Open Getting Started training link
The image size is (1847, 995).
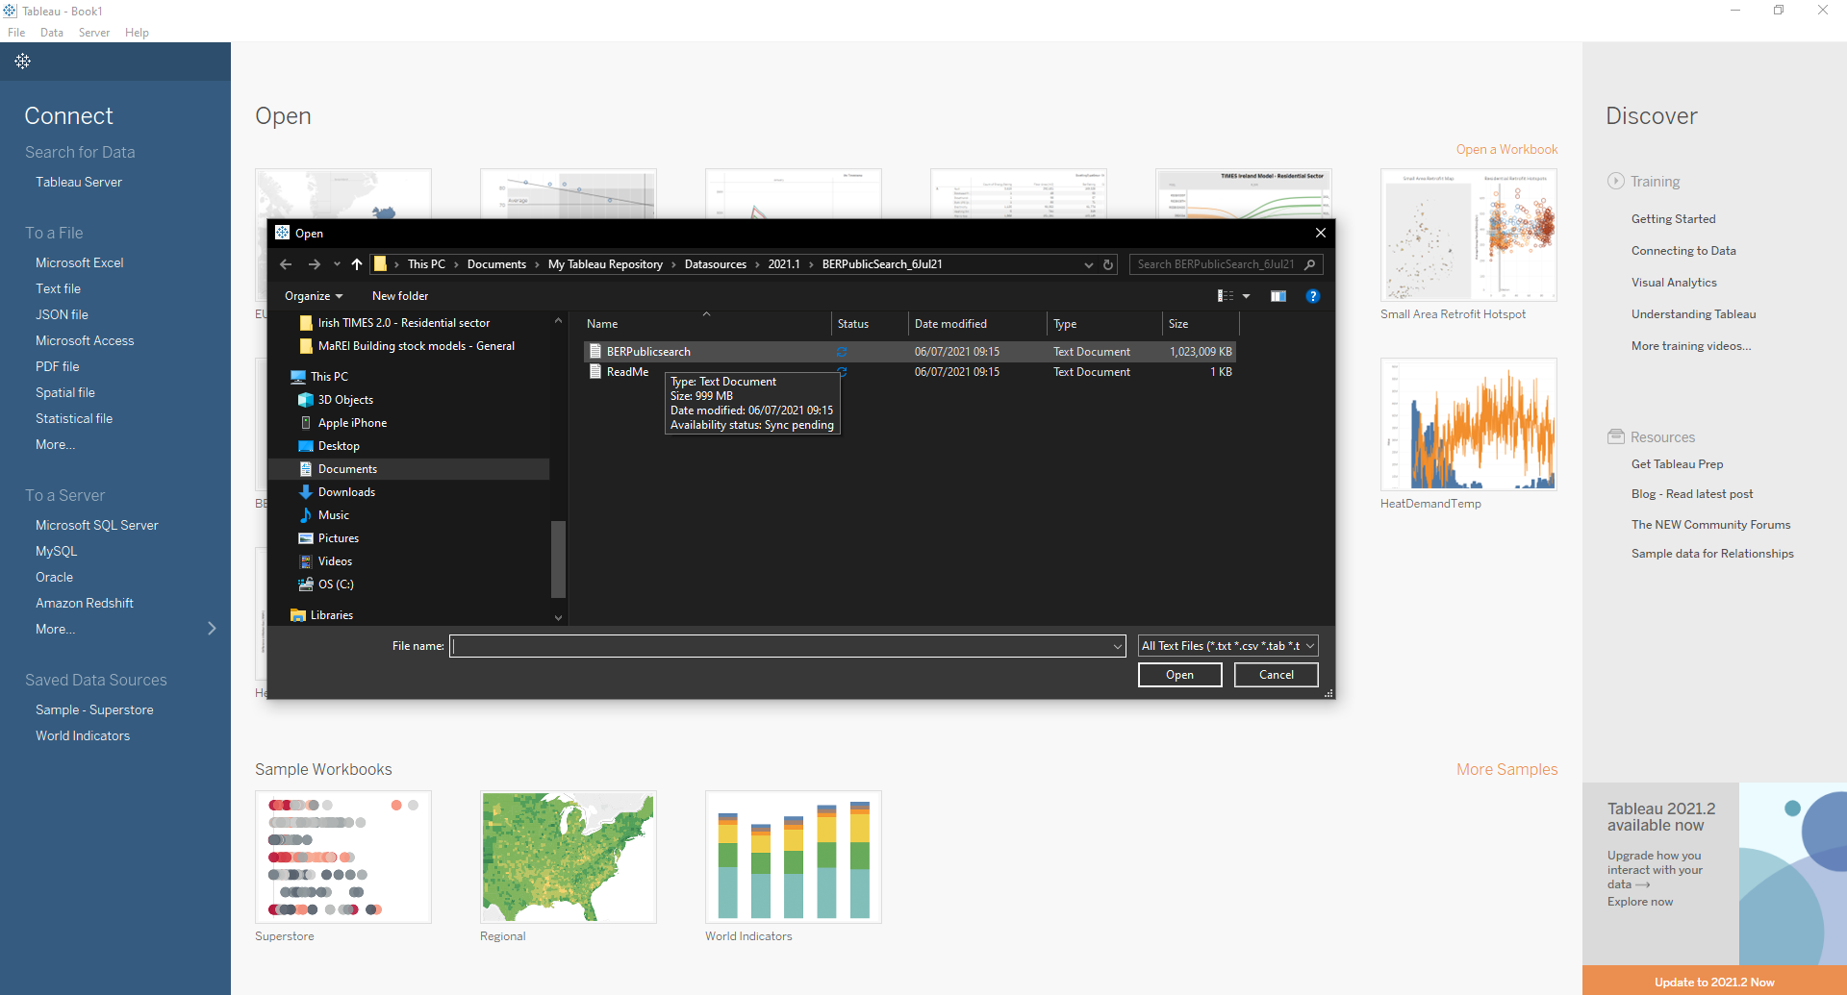tap(1673, 219)
